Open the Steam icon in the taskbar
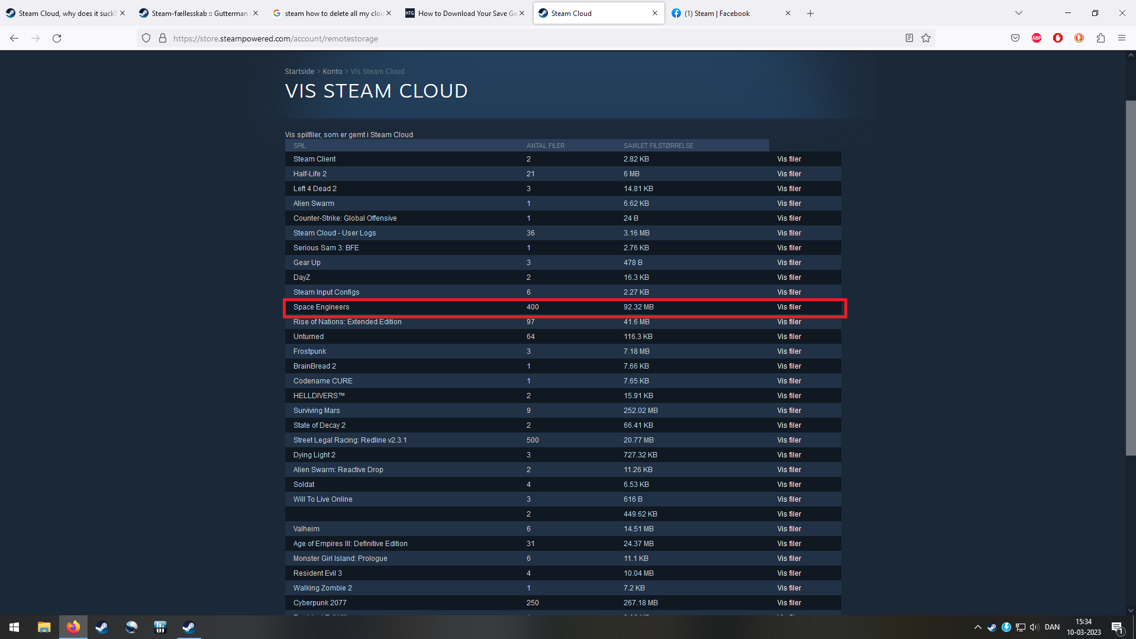Viewport: 1136px width, 639px height. pos(102,627)
